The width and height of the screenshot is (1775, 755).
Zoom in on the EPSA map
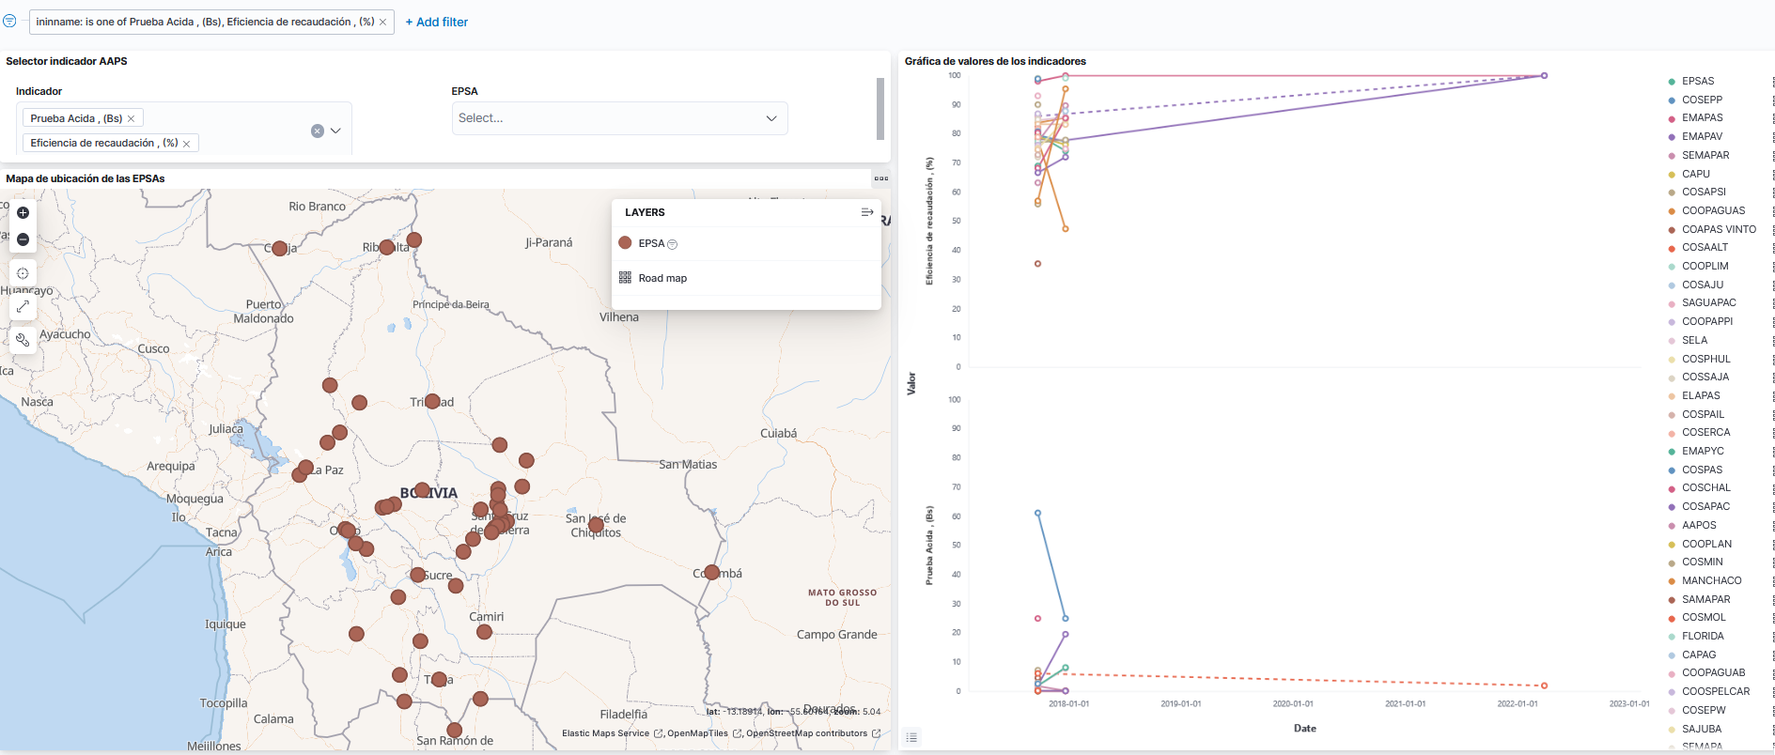point(23,213)
